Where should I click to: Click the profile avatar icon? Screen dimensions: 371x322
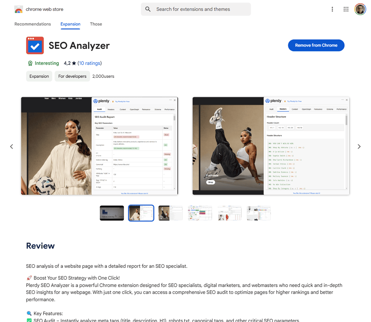(360, 9)
